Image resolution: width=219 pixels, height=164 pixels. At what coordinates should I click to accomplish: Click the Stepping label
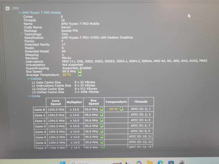tap(32, 55)
